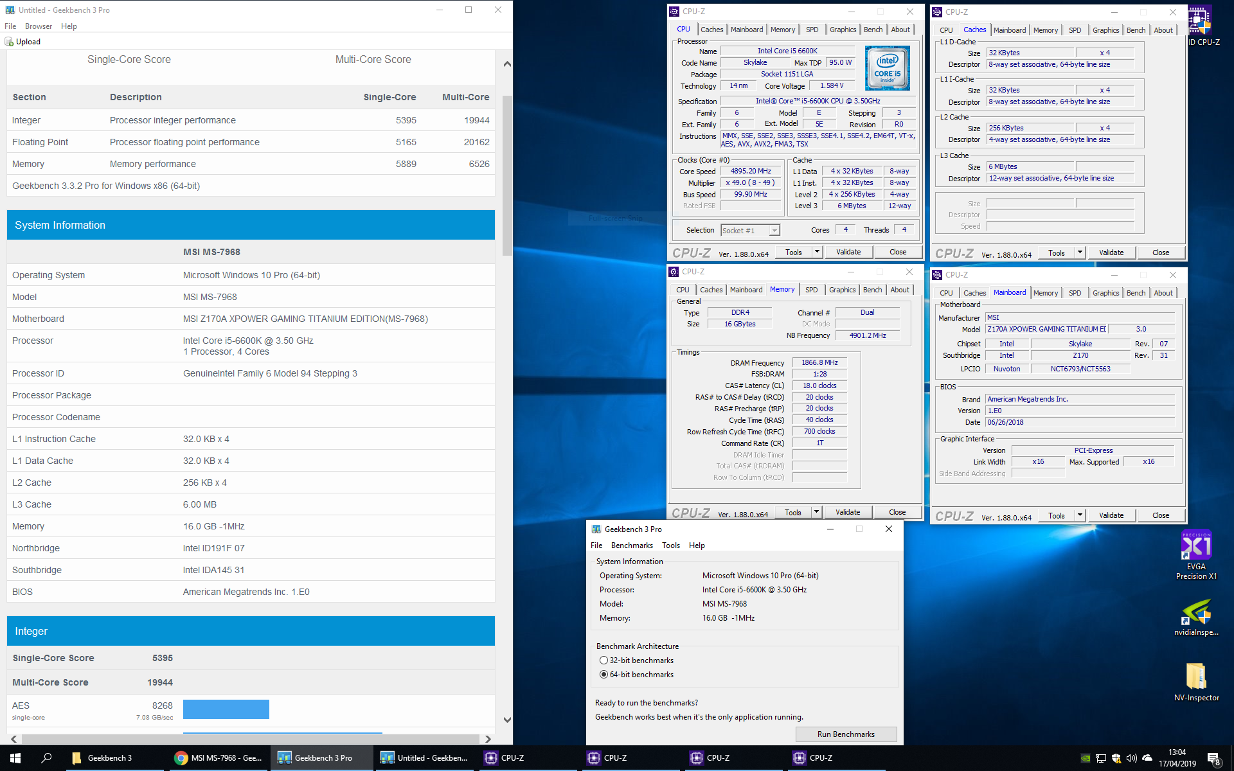This screenshot has height=771, width=1234.
Task: Open the EVGA Precision X1 desktop icon
Action: (x=1196, y=556)
